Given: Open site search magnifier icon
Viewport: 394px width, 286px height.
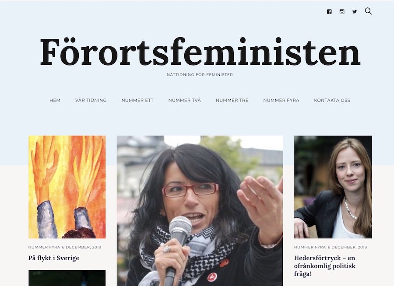Looking at the screenshot, I should pos(368,11).
